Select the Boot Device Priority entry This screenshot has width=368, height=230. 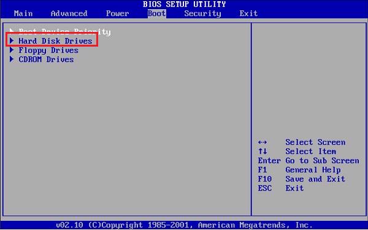[64, 32]
